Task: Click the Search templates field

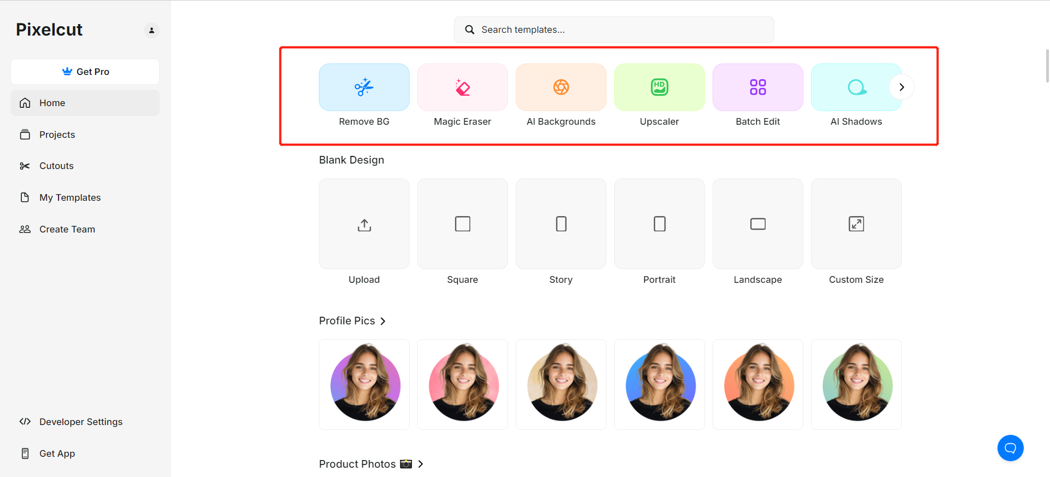Action: tap(614, 30)
